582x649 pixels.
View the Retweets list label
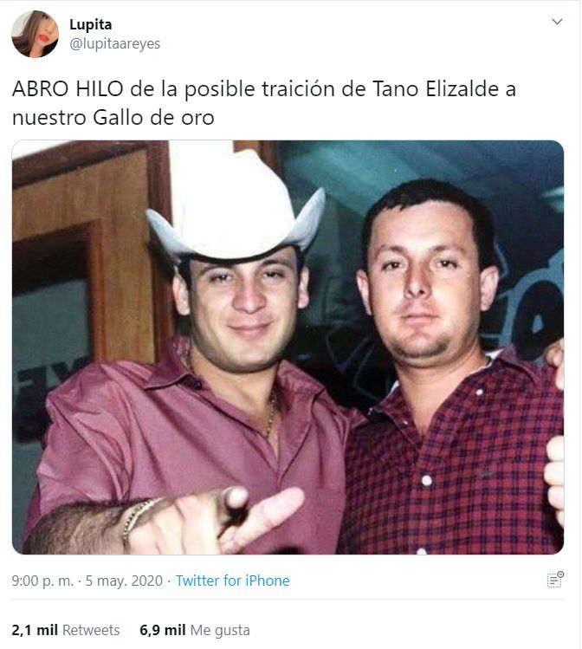[x=91, y=630]
